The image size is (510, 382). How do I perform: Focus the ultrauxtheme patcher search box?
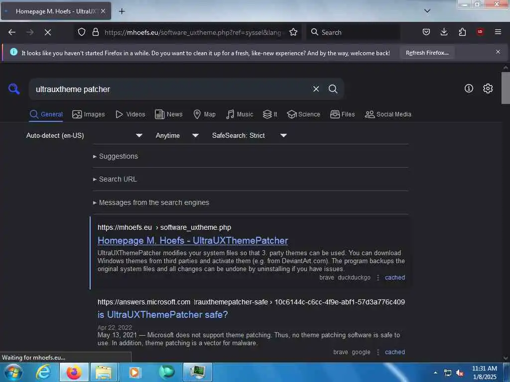coord(171,89)
